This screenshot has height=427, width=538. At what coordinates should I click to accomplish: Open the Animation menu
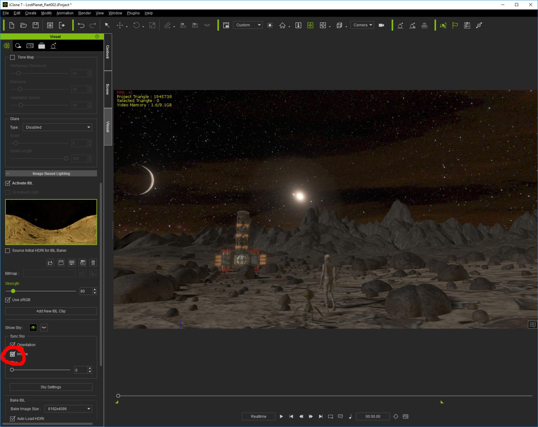(x=65, y=13)
